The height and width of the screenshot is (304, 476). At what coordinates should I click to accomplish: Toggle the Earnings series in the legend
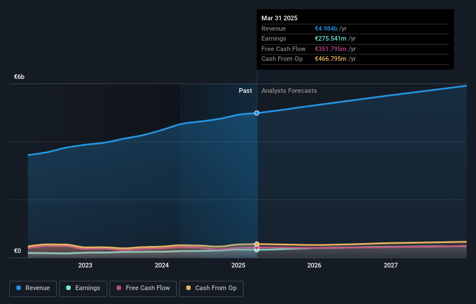click(x=82, y=288)
